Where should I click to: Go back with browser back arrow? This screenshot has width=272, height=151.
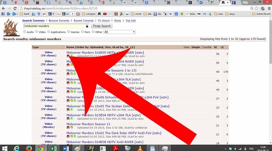pos(3,8)
